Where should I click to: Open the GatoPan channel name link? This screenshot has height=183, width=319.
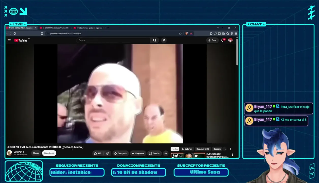tap(18, 152)
